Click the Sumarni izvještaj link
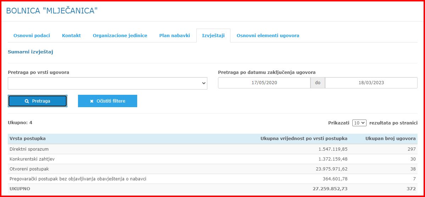This screenshot has width=425, height=197. click(x=30, y=52)
